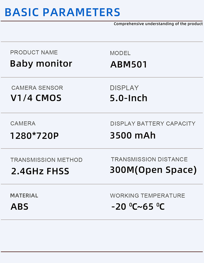Click the TRANSMISSION DISTANCE label
This screenshot has height=263, width=204.
point(149,159)
